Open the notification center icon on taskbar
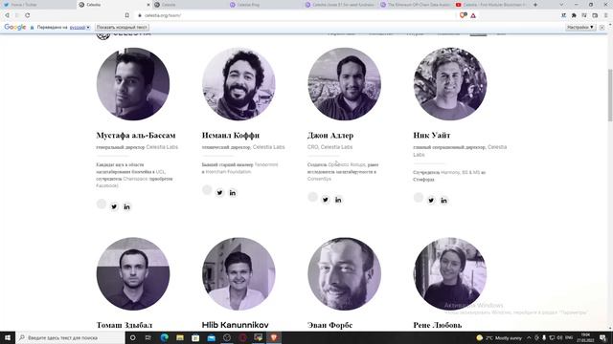The width and height of the screenshot is (613, 344). pyautogui.click(x=602, y=337)
